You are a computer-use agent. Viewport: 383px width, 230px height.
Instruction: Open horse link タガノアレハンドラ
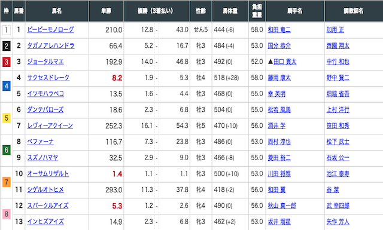click(51, 46)
